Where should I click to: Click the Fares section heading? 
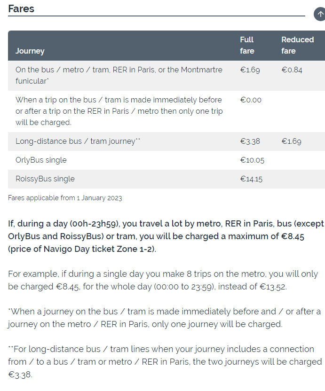[21, 9]
